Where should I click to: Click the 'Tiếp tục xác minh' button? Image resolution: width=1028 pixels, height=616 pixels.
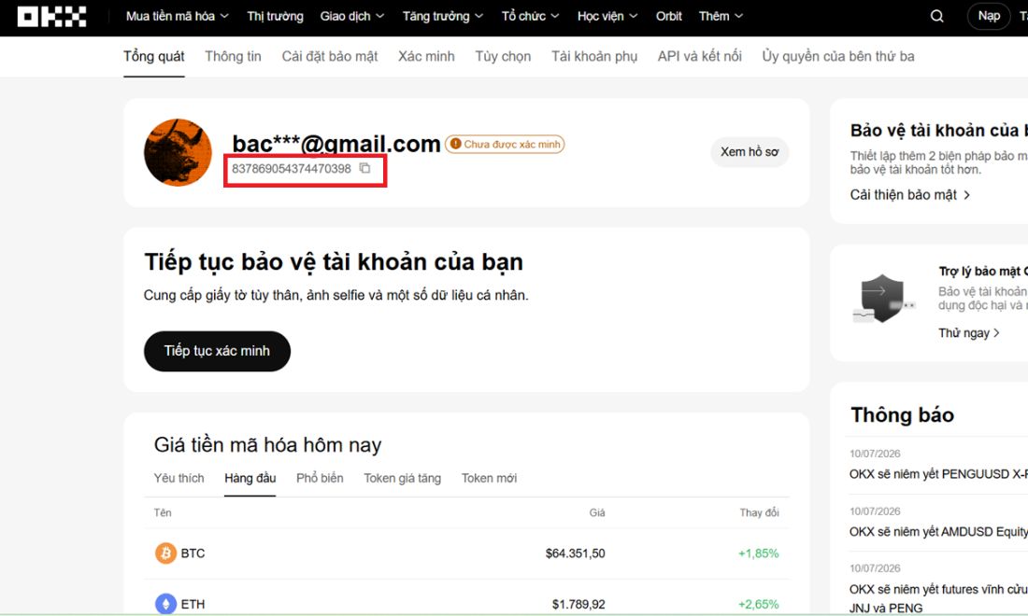pyautogui.click(x=217, y=351)
